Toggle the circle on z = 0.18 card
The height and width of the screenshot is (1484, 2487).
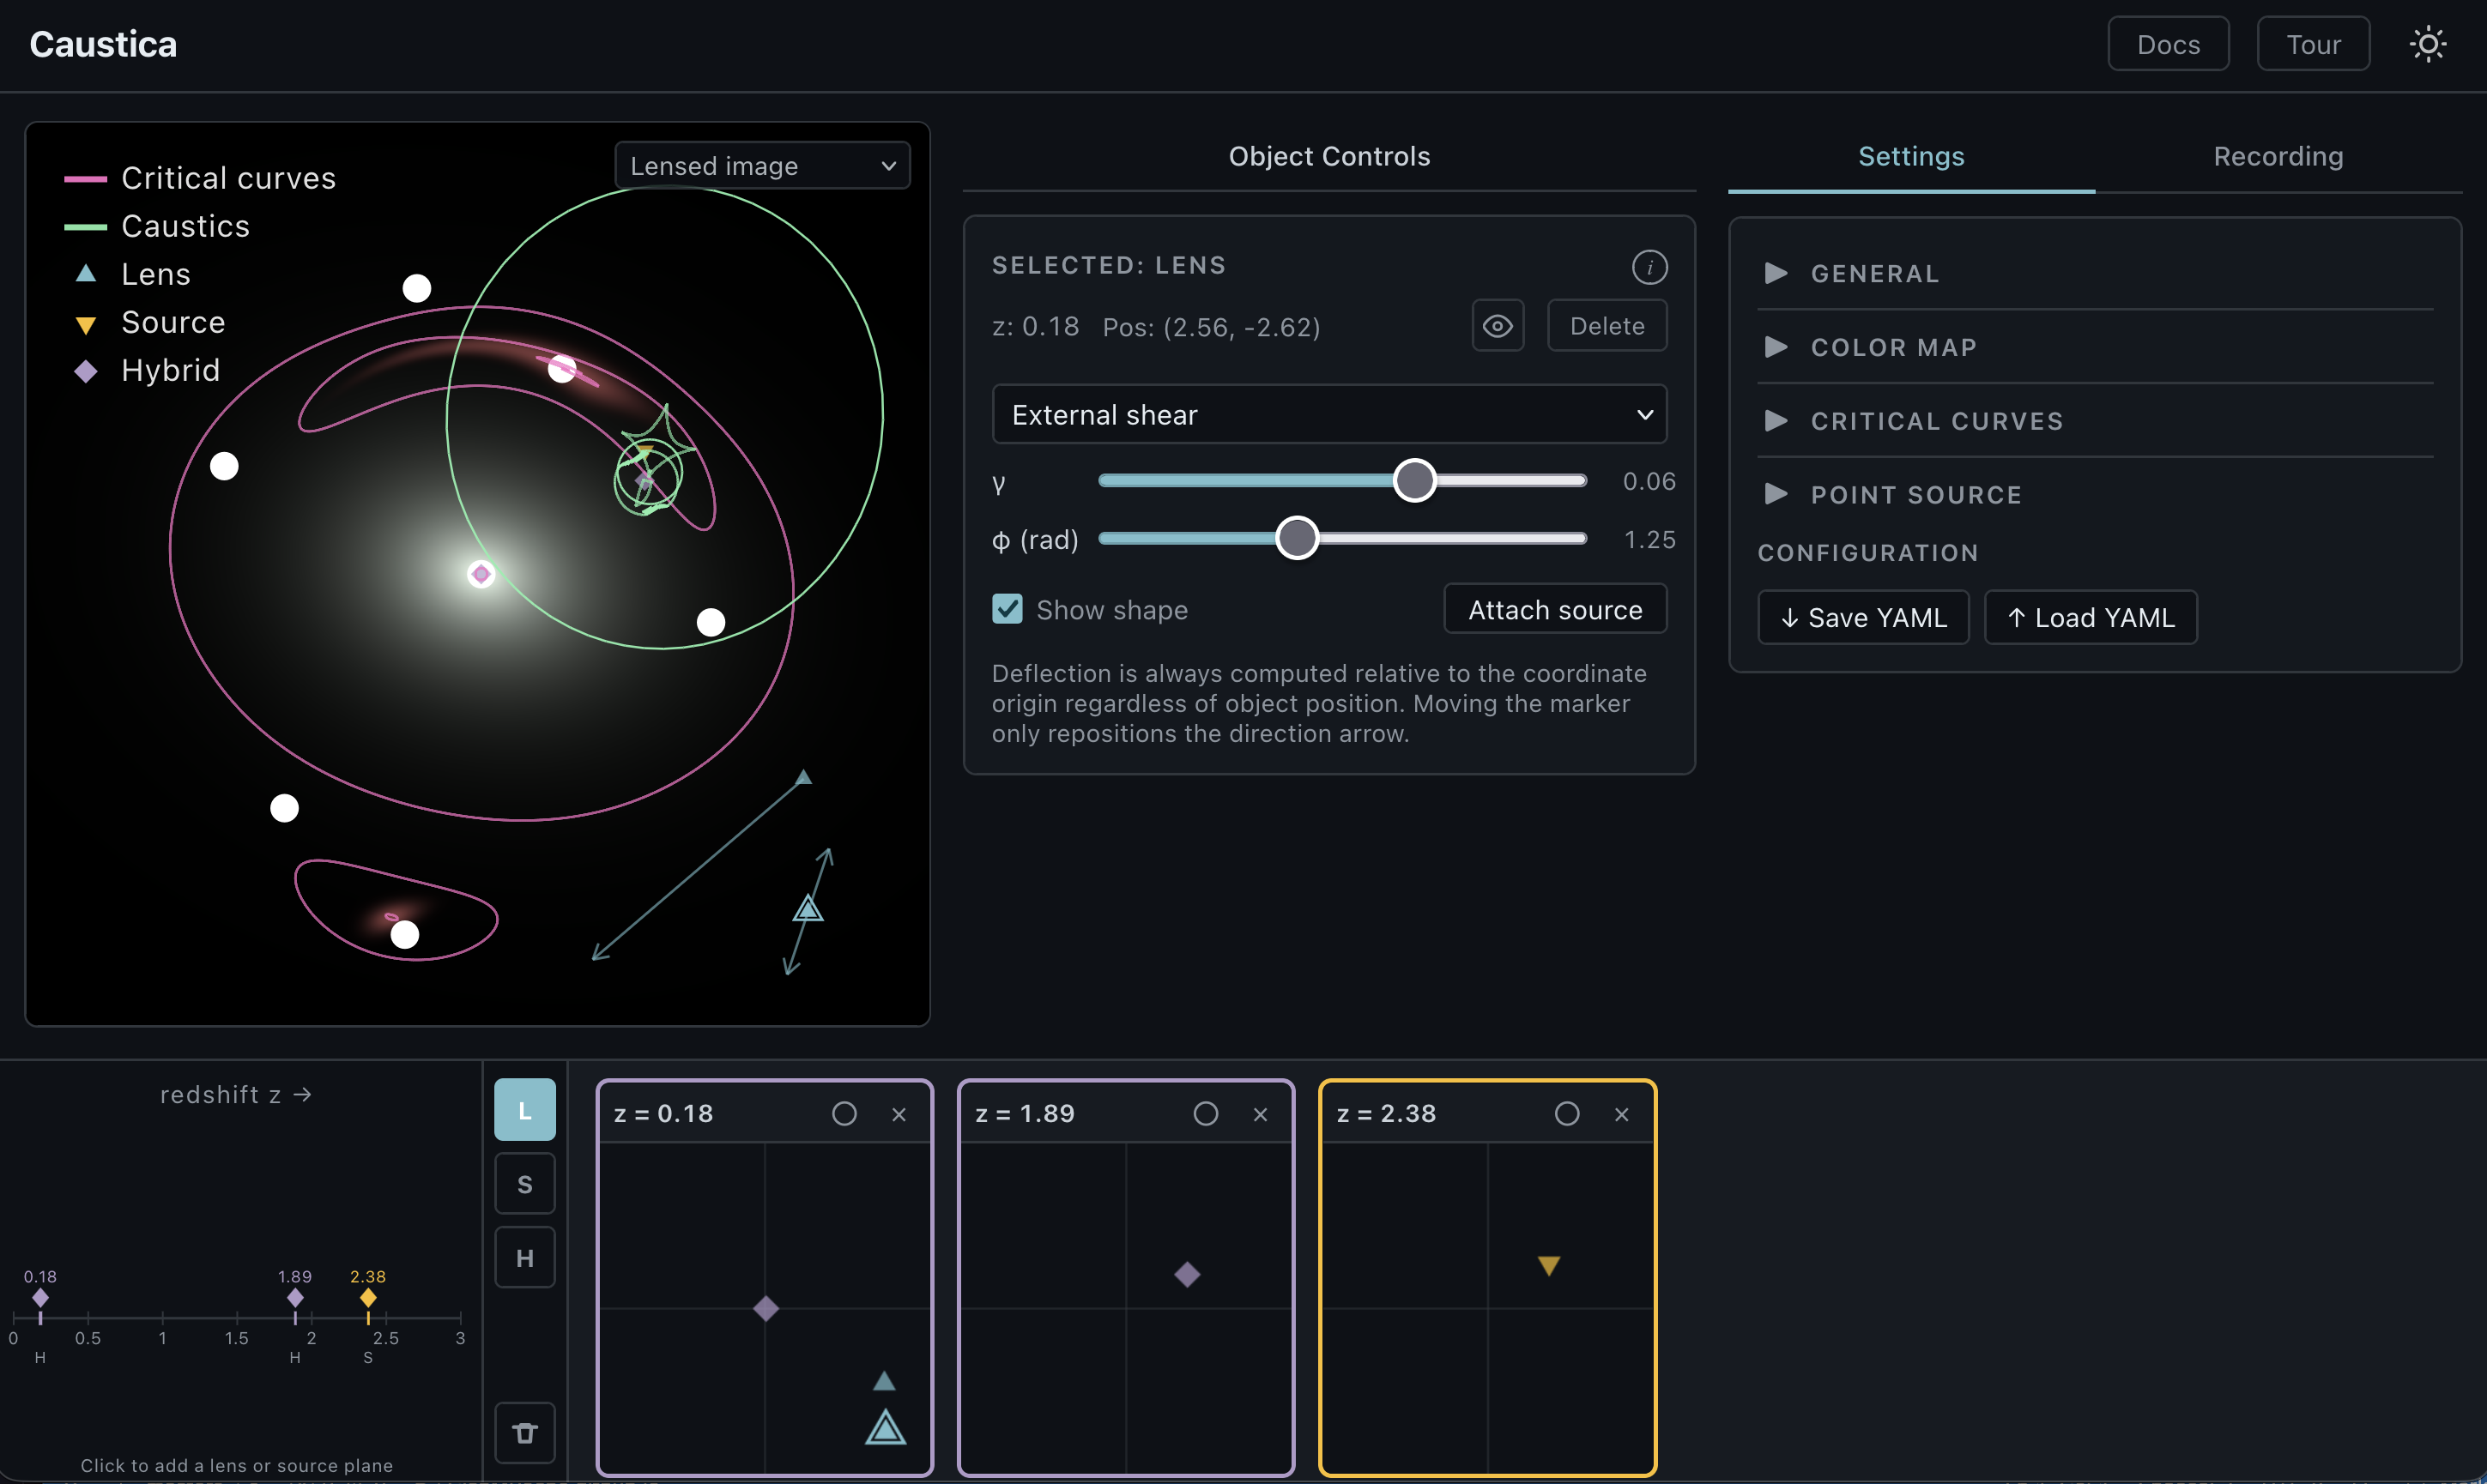pos(844,1114)
